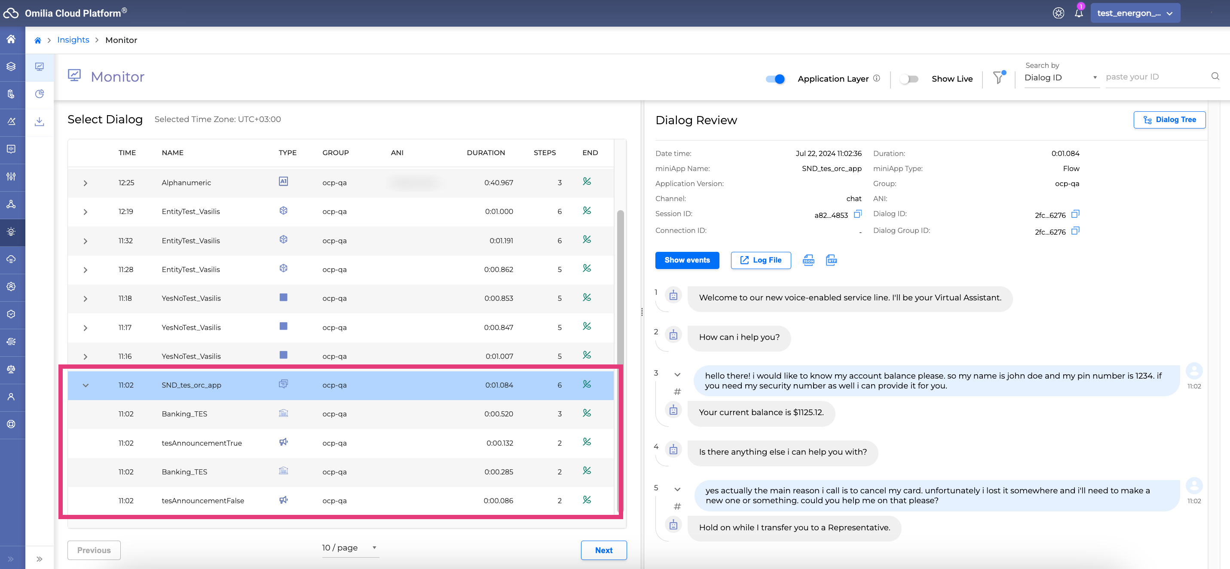The image size is (1230, 569).
Task: Go to the Insights breadcrumb
Action: 73,40
